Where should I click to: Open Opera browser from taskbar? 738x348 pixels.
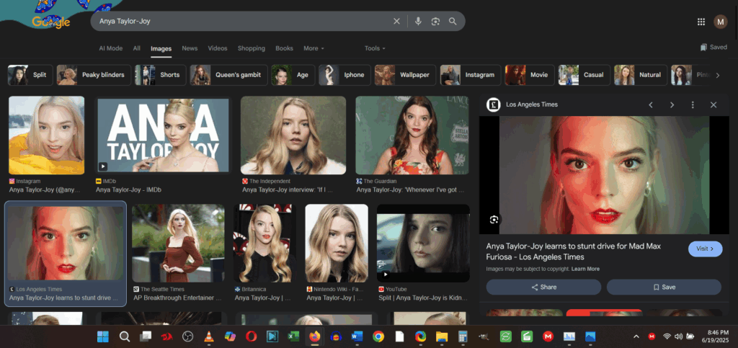251,336
